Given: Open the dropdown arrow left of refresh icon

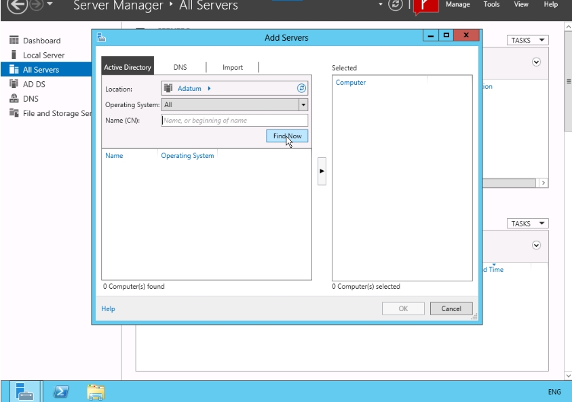Looking at the screenshot, I should pyautogui.click(x=381, y=4).
